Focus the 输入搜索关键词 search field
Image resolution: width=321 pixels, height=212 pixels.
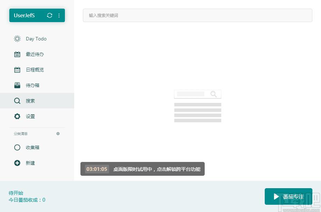coord(197,15)
